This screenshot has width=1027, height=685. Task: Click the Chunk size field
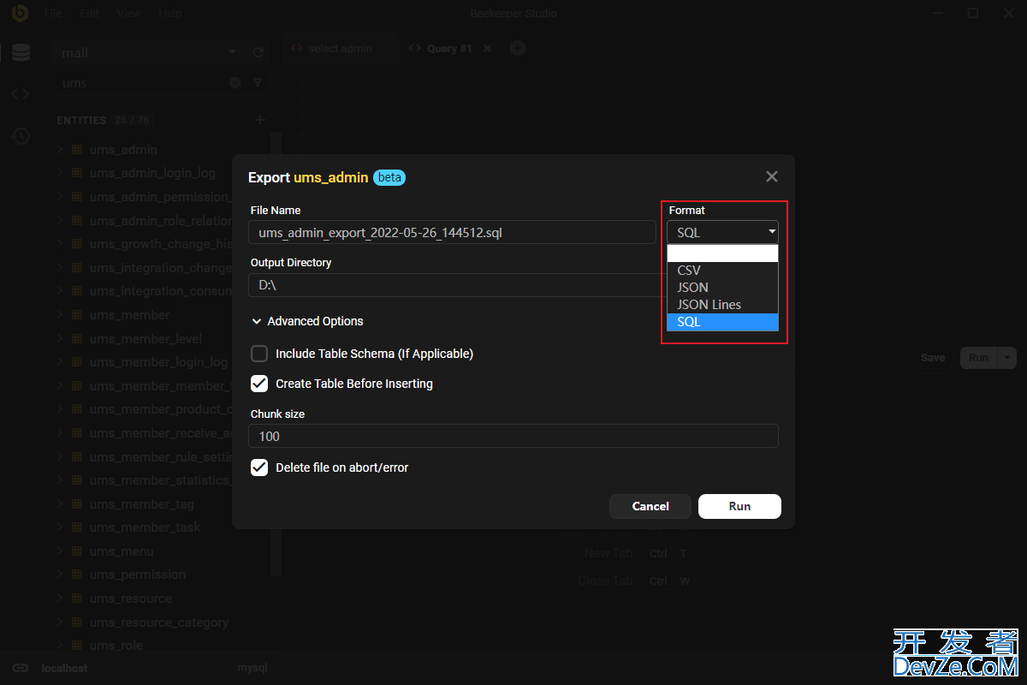513,436
